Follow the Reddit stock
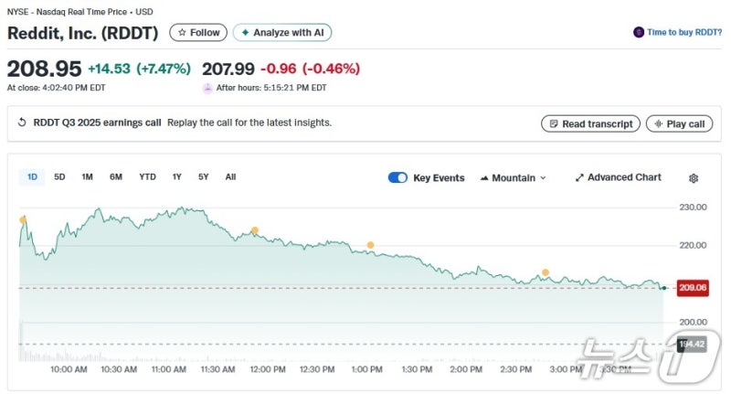The image size is (731, 394). 198,32
